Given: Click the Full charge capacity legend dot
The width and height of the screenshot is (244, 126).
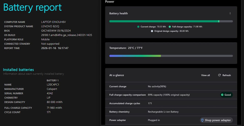Looking at the screenshot, I should point(170,27).
